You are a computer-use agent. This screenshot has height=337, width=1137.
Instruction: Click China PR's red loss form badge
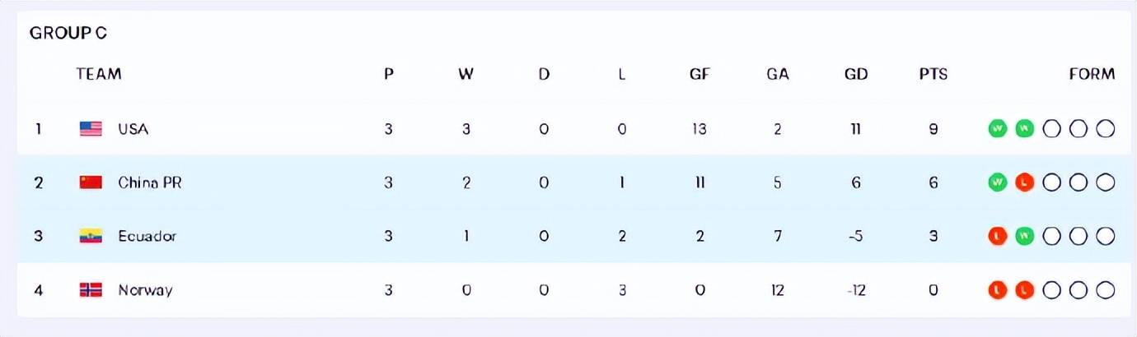pyautogui.click(x=1025, y=182)
